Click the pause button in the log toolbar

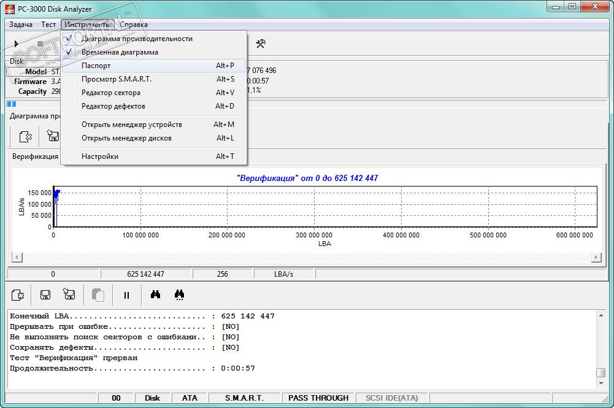click(126, 295)
